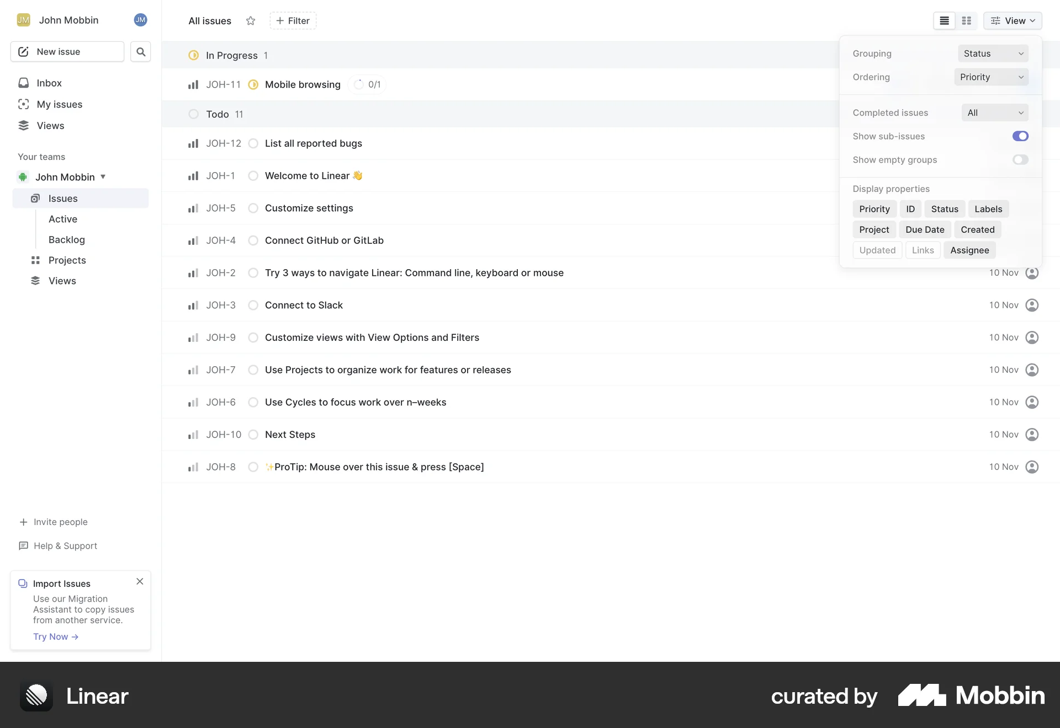The height and width of the screenshot is (728, 1060).
Task: Add a filter with the Filter button
Action: coord(293,20)
